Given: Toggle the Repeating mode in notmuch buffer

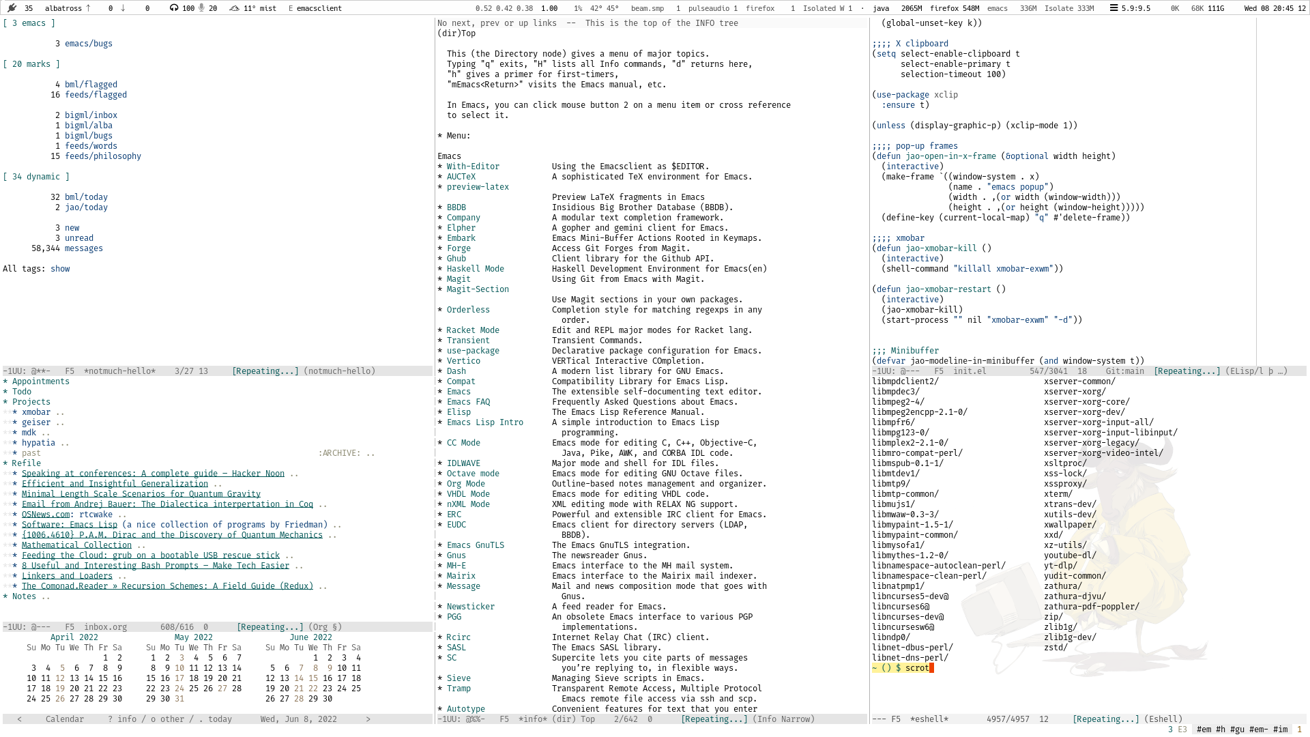Looking at the screenshot, I should point(266,371).
